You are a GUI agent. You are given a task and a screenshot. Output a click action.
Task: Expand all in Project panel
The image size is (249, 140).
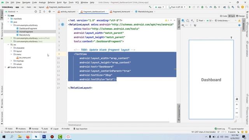click(x=40, y=12)
